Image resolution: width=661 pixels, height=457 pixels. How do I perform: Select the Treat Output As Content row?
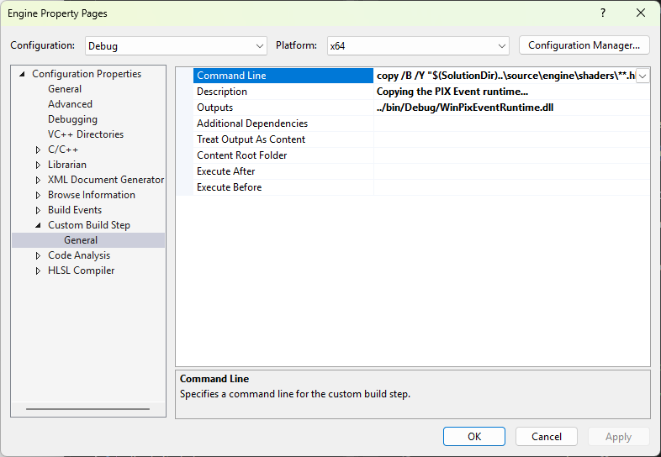point(251,139)
